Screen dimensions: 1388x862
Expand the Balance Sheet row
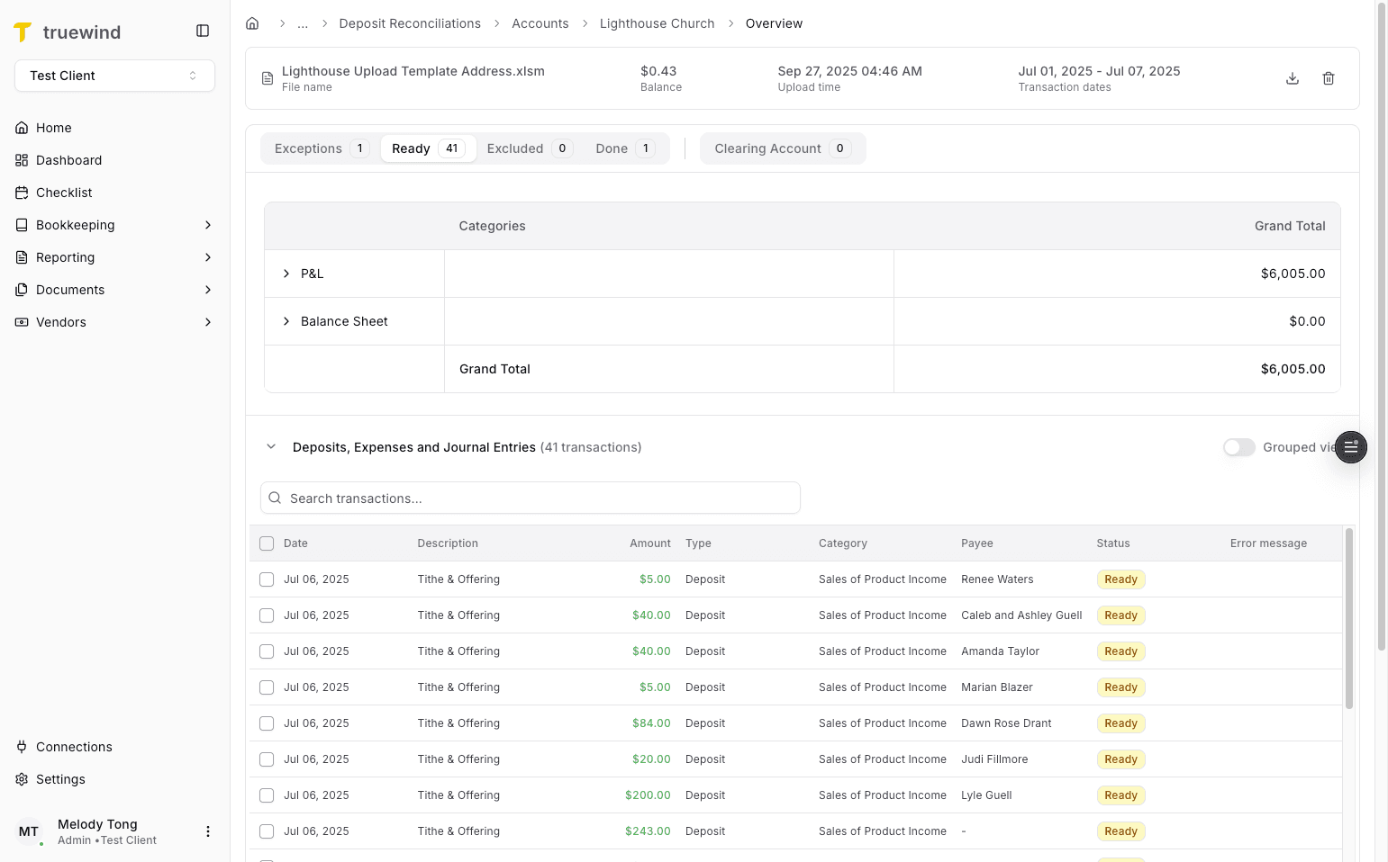pyautogui.click(x=286, y=321)
